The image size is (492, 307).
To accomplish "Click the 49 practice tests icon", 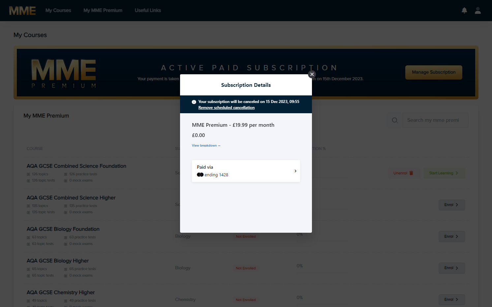I will click(66, 301).
